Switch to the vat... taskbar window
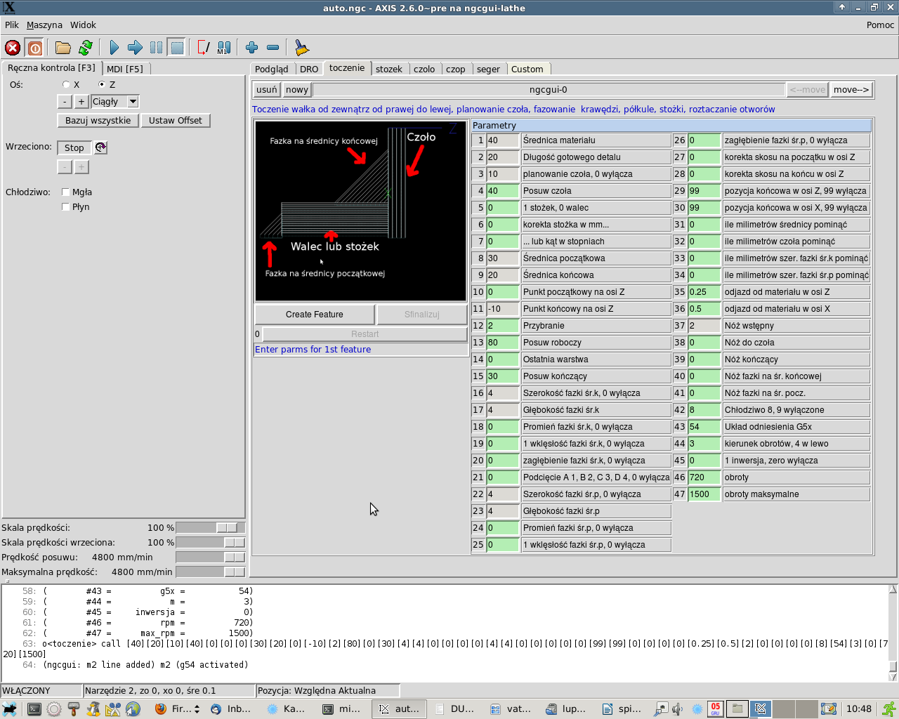Image resolution: width=899 pixels, height=719 pixels. 511,708
